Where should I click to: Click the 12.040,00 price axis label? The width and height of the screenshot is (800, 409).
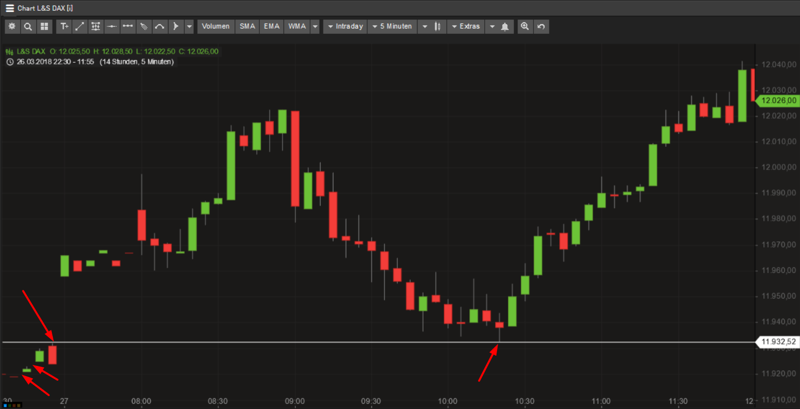779,64
